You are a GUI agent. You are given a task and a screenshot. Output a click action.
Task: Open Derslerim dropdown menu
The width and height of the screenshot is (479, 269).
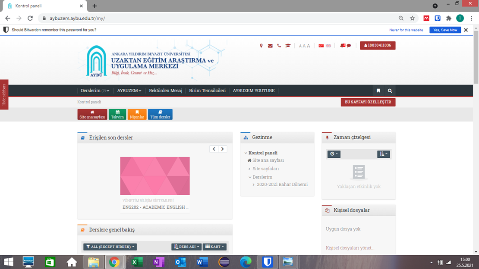pos(95,91)
